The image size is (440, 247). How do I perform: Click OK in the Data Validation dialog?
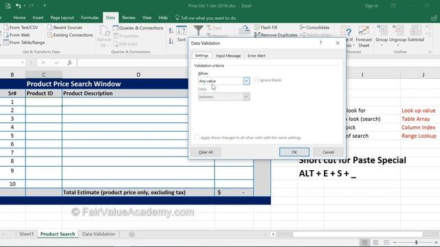pos(294,152)
